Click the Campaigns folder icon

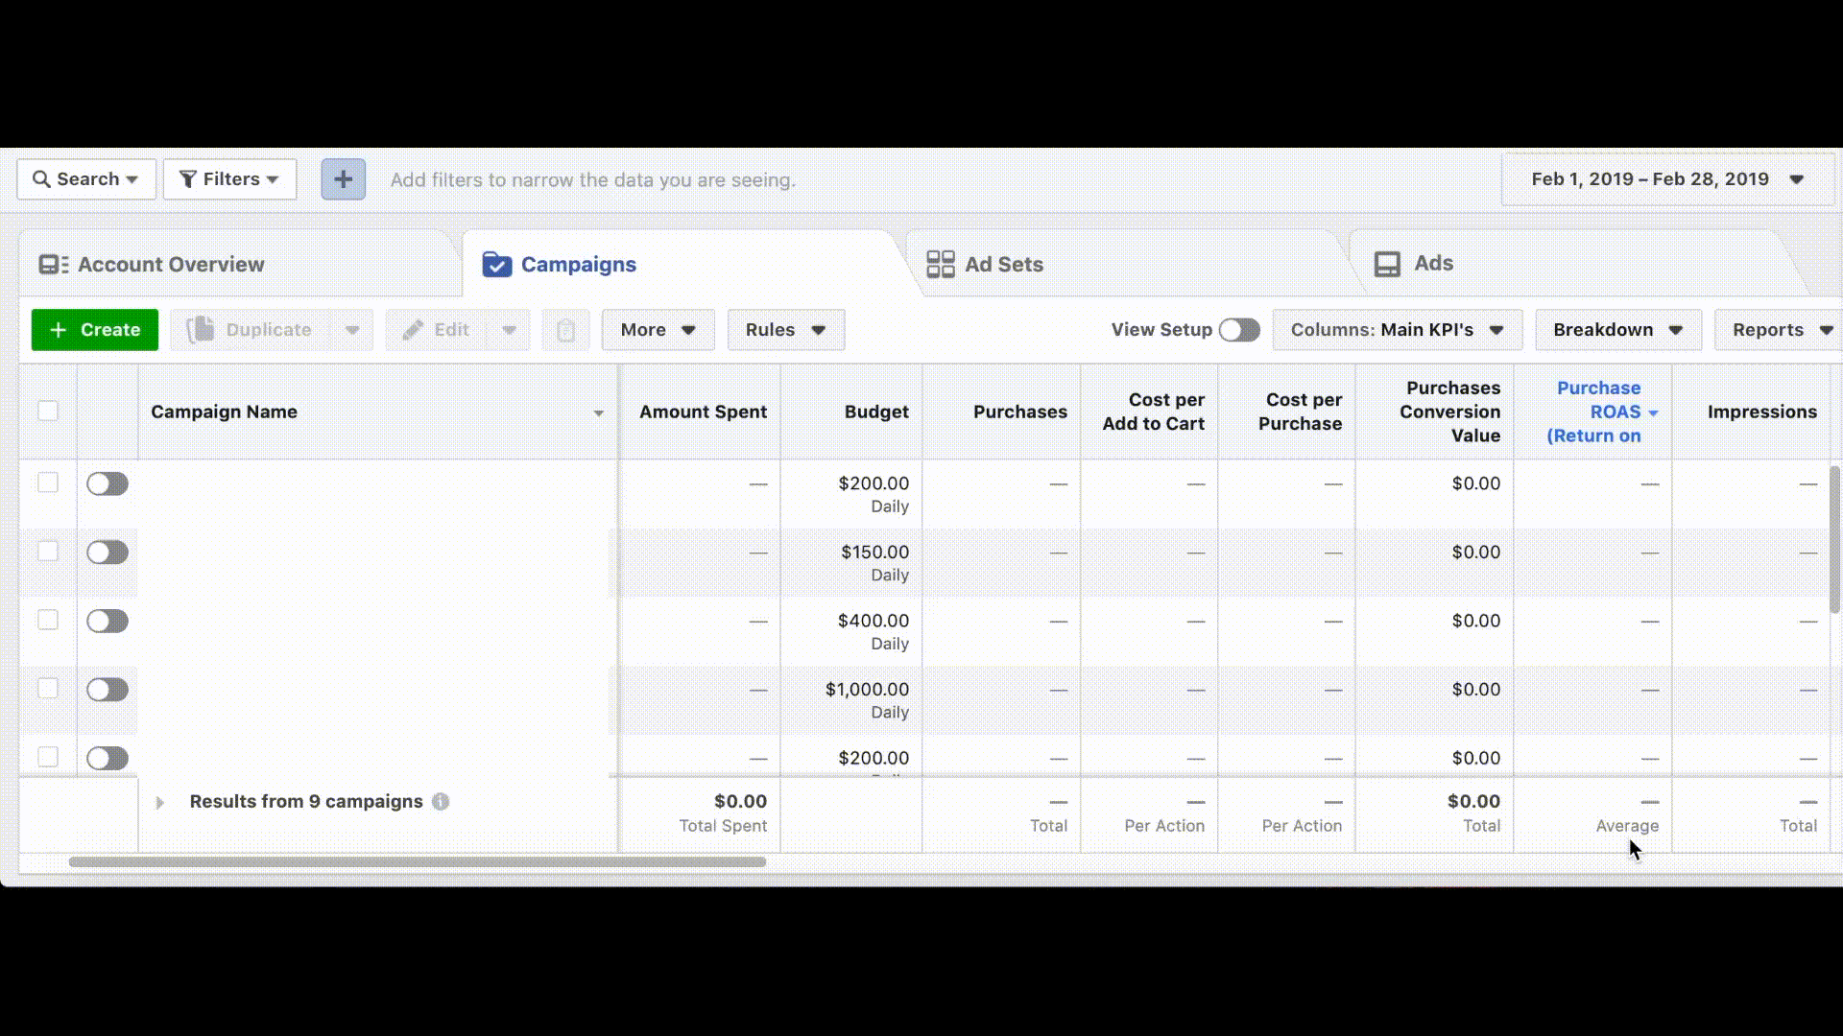[x=496, y=265]
